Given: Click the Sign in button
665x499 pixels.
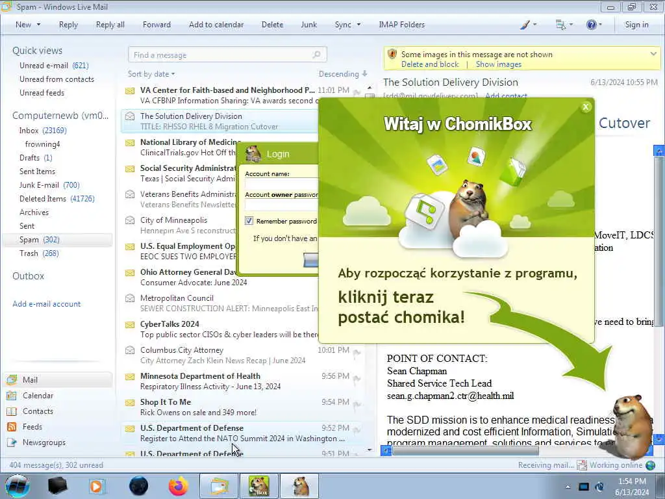Looking at the screenshot, I should click(x=636, y=25).
